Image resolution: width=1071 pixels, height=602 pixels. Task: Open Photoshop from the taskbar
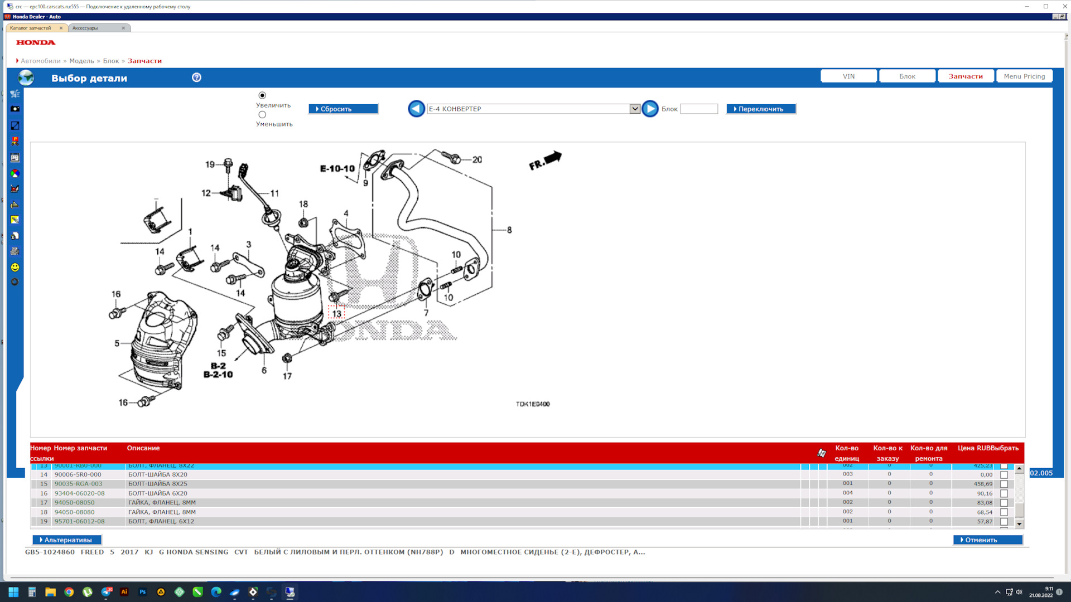(x=143, y=592)
